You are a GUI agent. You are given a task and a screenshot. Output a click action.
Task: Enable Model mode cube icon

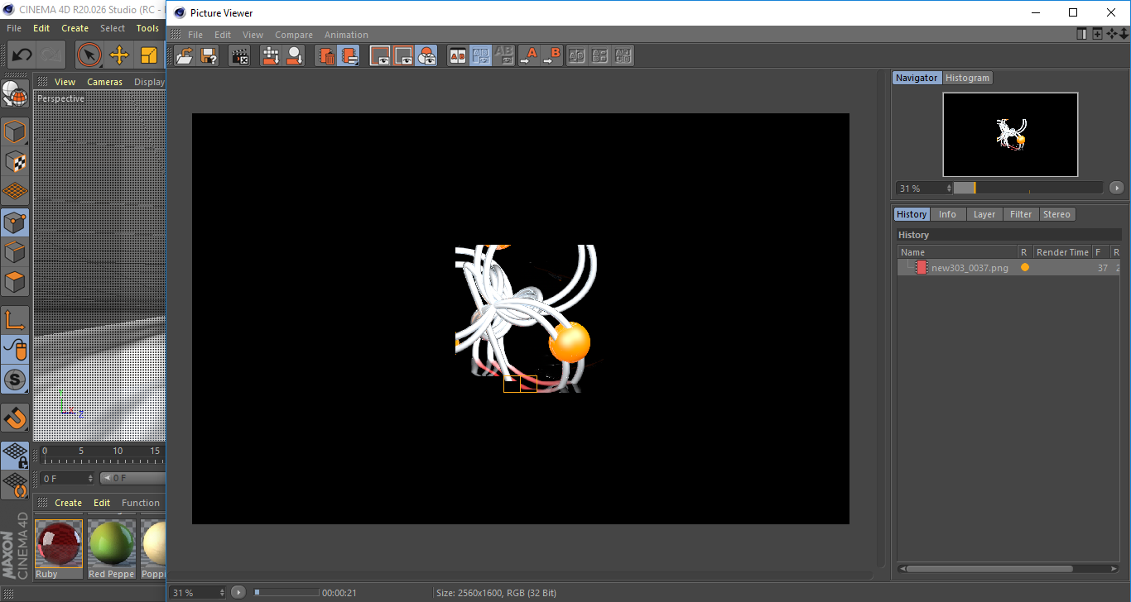(x=15, y=131)
